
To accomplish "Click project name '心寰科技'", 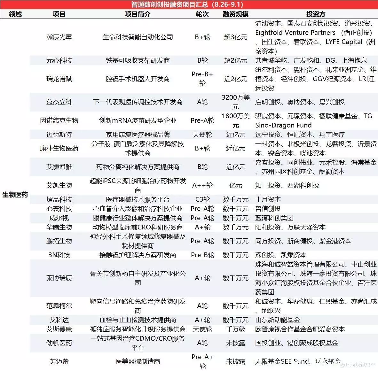I will [x=59, y=209].
